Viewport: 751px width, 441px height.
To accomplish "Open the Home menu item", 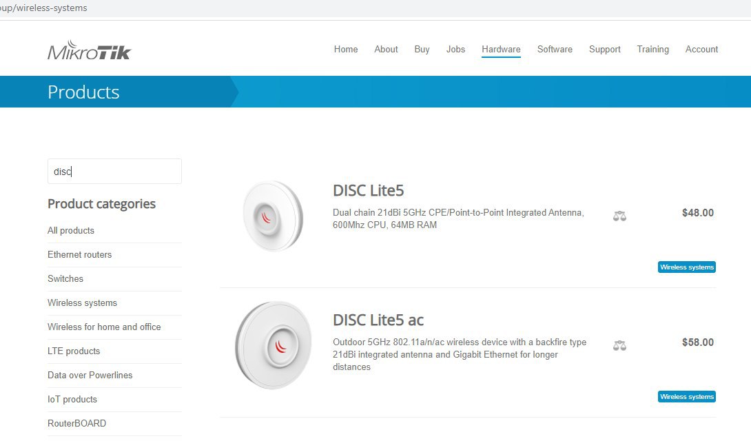I will tap(346, 50).
